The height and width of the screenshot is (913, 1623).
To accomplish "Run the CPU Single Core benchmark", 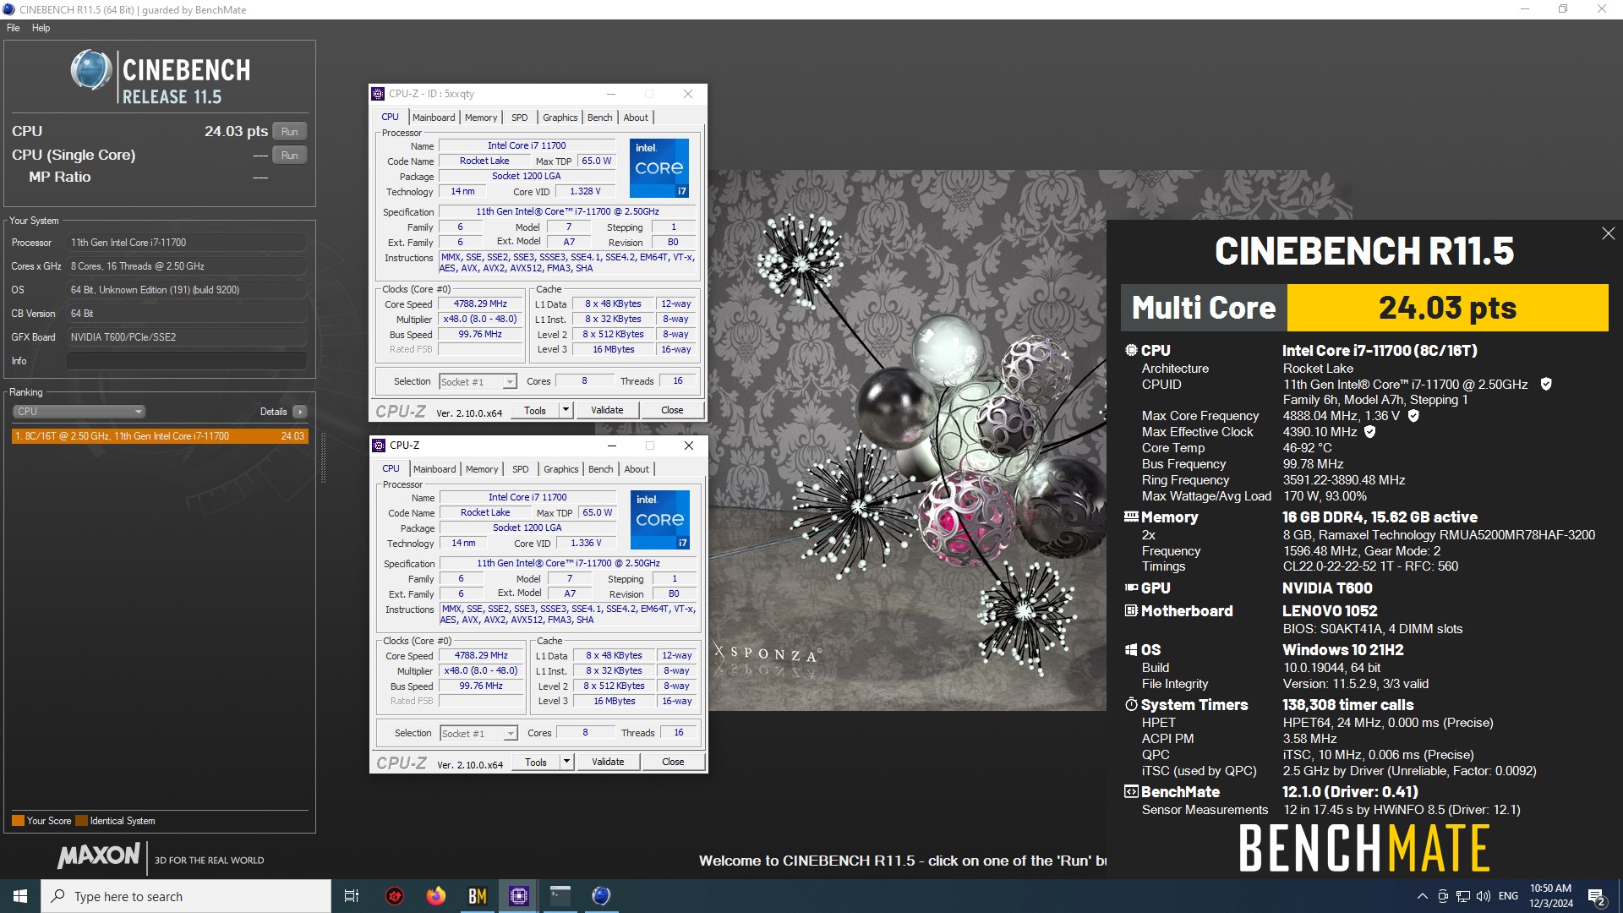I will pos(290,156).
